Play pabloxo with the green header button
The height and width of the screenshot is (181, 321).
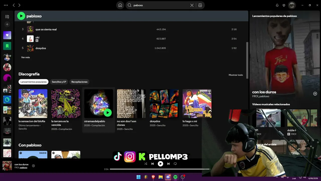click(x=21, y=16)
